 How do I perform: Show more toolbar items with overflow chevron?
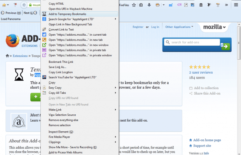[x=226, y=5]
